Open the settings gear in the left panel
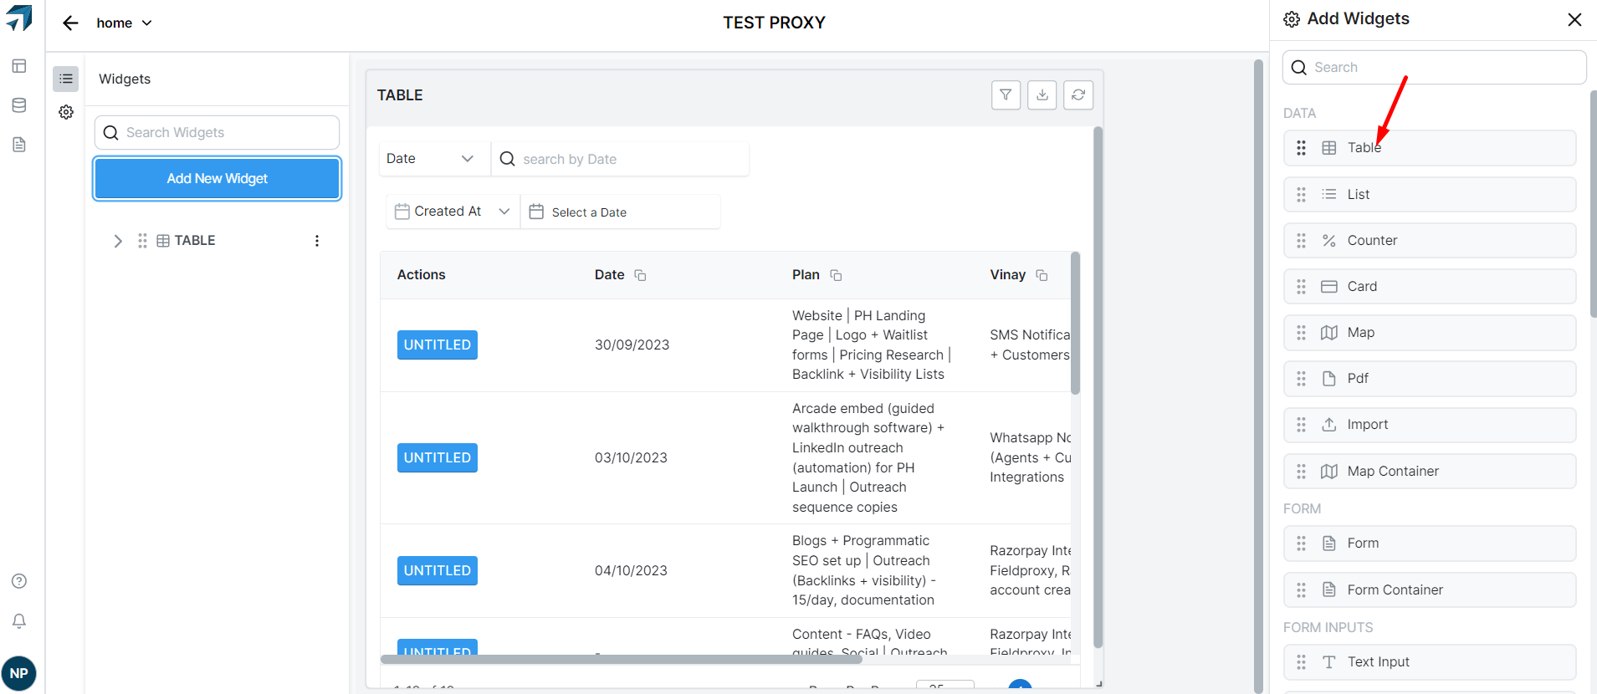Screen dimensions: 1597x694 coord(66,112)
